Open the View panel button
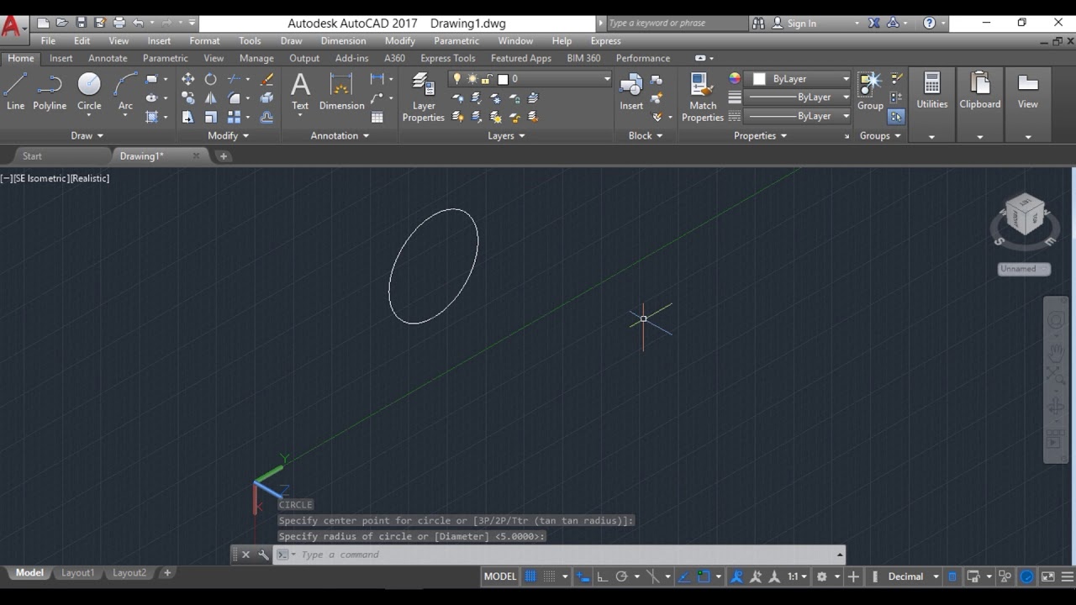 click(x=1027, y=91)
